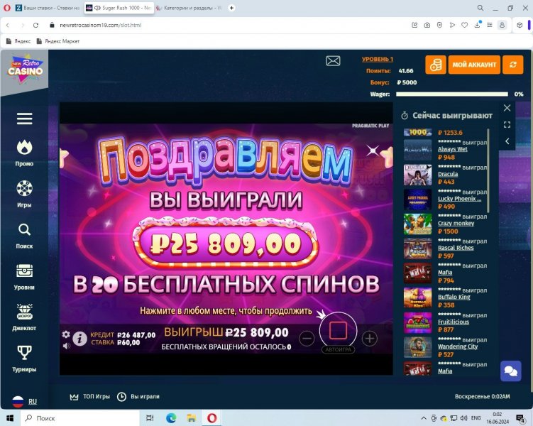Viewport: 533px width, 426px height.
Task: Open the hamburger menu in casino sidebar
Action: [24, 119]
